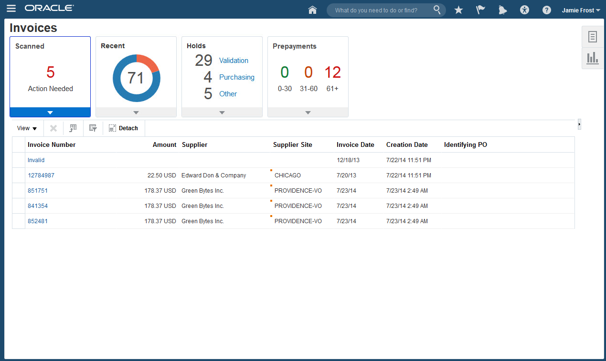Go to the Home page icon

point(312,10)
